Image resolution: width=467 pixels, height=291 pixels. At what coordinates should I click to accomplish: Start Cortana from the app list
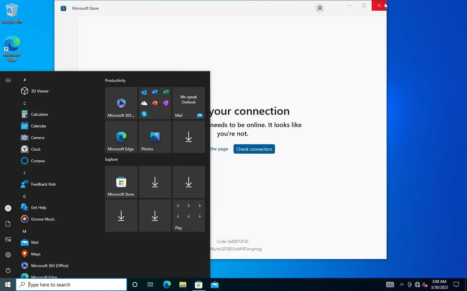pos(58,161)
